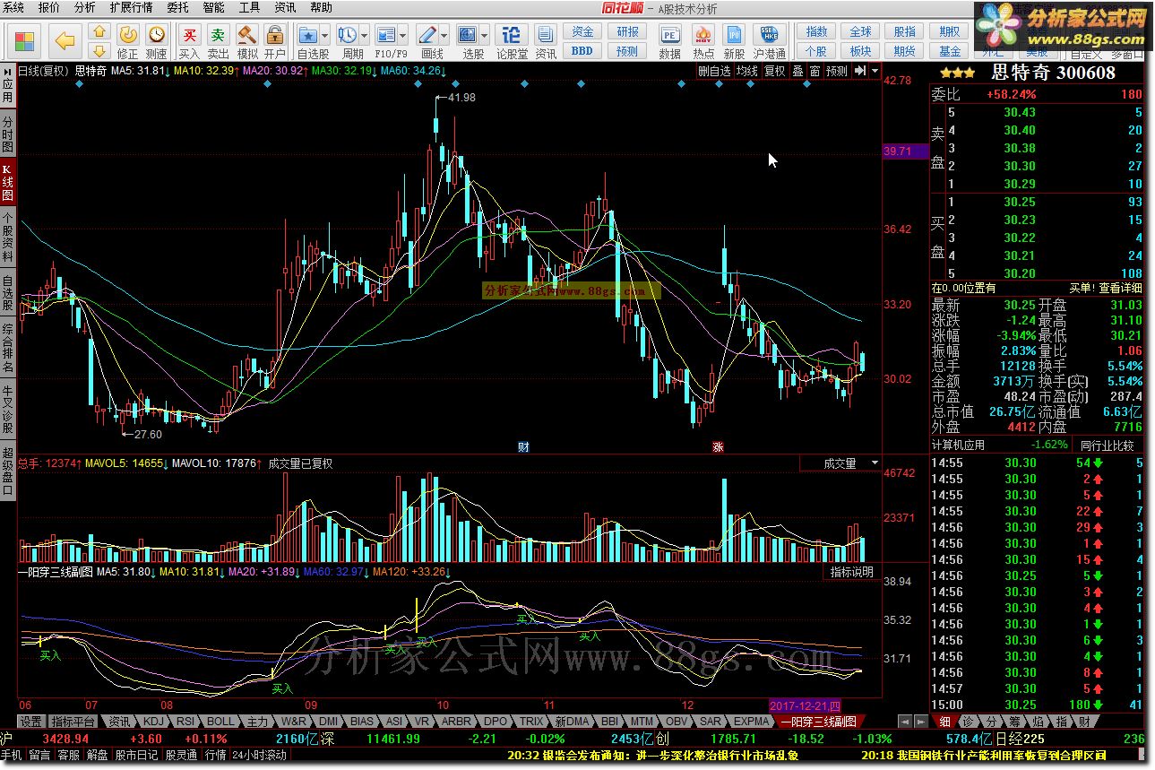
Task: Open dropdown arrow beside 周期
Action: coord(364,36)
